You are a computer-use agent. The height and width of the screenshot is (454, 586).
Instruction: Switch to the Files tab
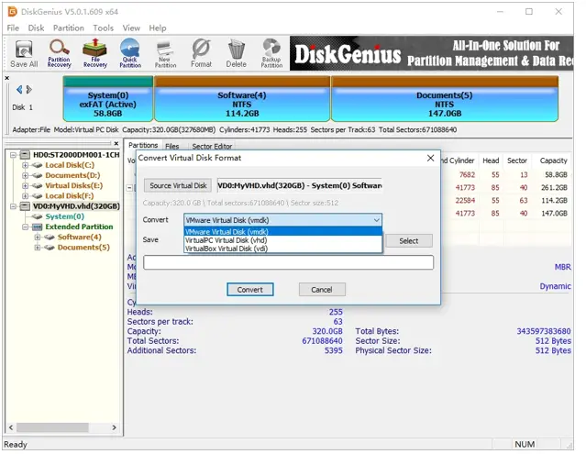[171, 146]
